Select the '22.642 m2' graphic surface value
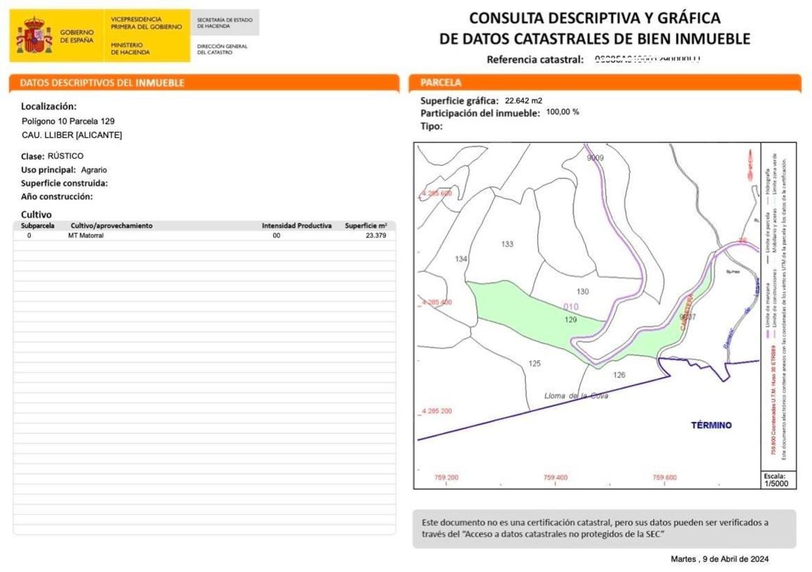The image size is (812, 572). [524, 101]
